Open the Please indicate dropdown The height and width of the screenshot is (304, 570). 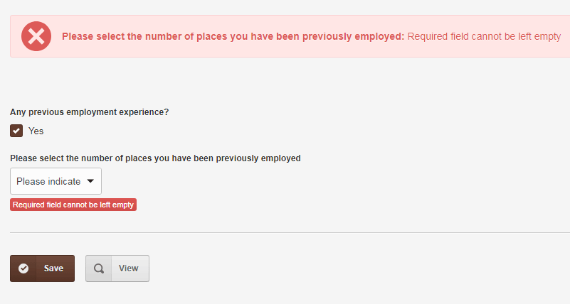(56, 181)
